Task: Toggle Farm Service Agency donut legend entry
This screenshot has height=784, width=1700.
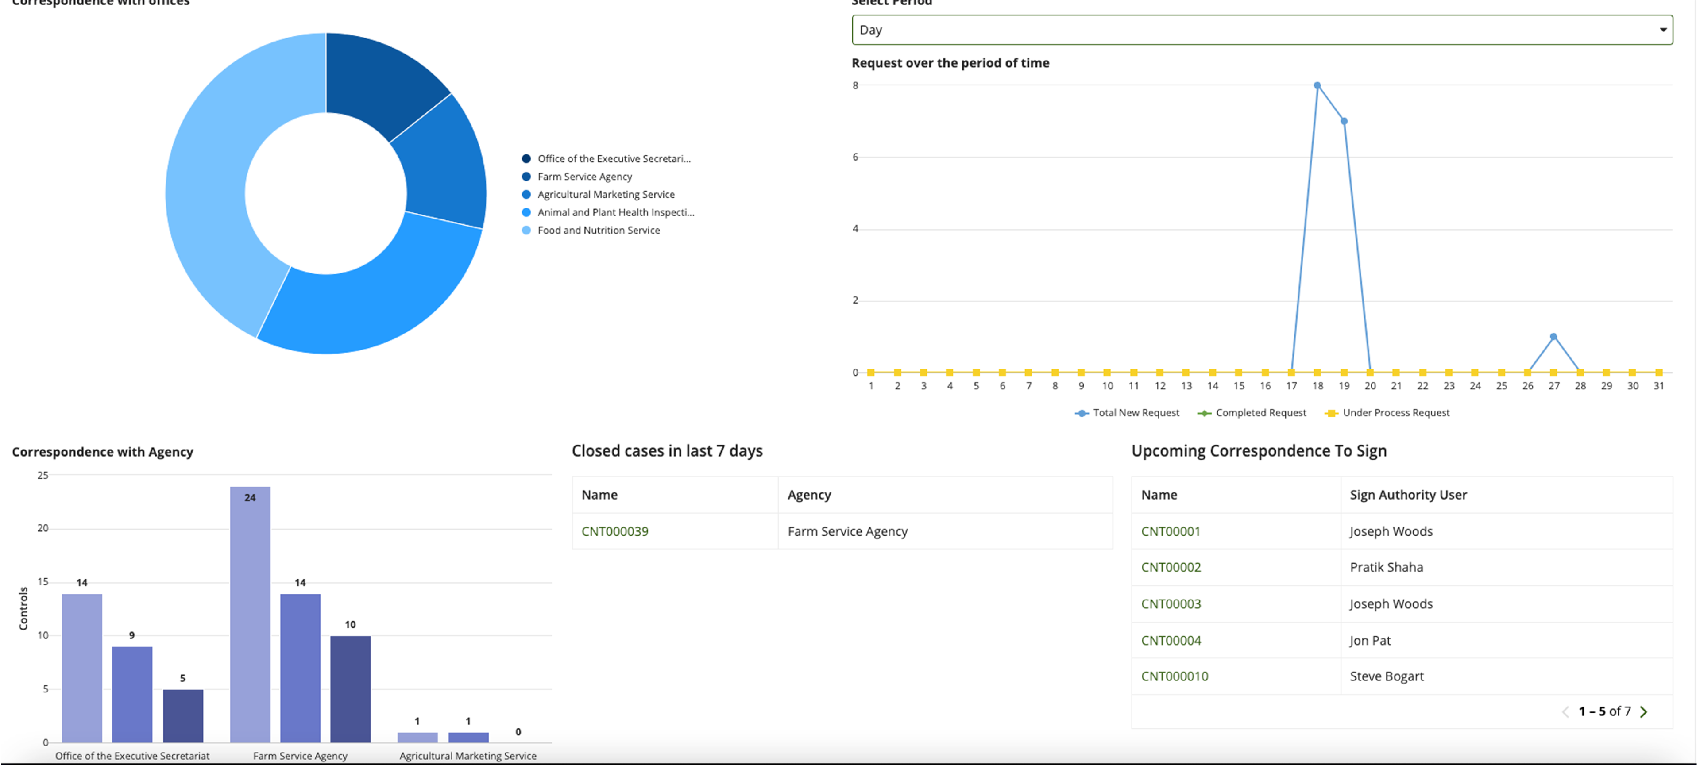Action: click(577, 177)
